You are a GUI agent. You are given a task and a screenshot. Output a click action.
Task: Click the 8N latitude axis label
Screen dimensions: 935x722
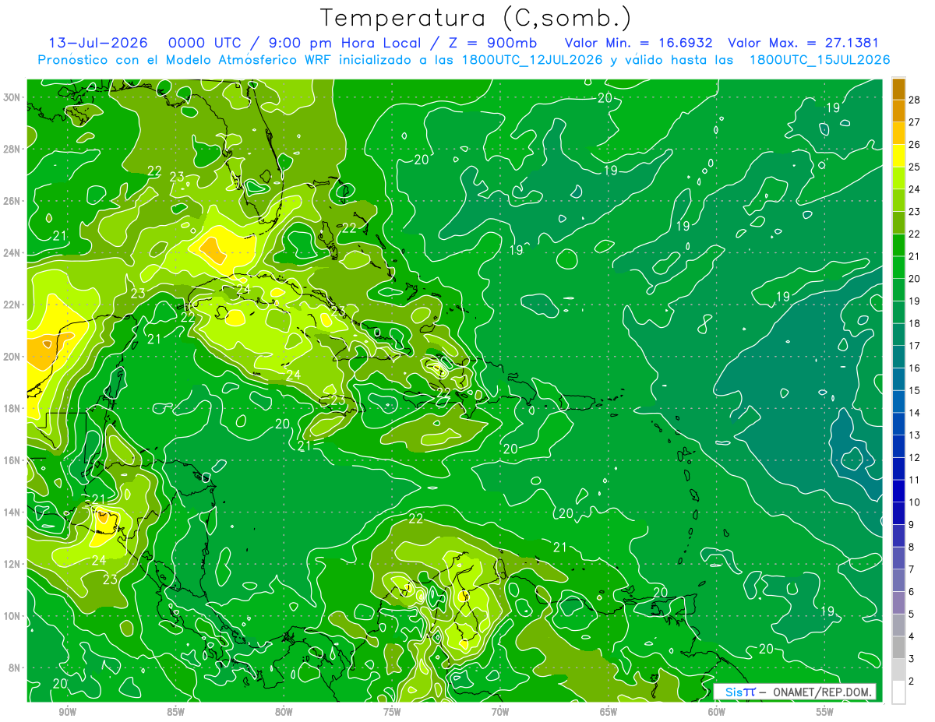click(16, 667)
